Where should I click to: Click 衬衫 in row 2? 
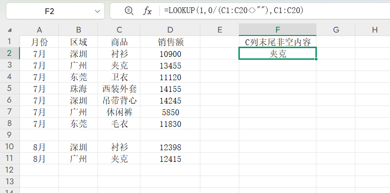119,53
